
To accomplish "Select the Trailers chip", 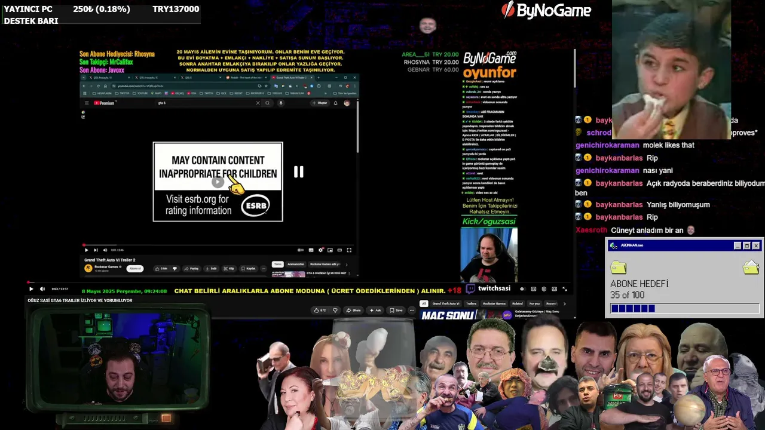I will [x=472, y=303].
